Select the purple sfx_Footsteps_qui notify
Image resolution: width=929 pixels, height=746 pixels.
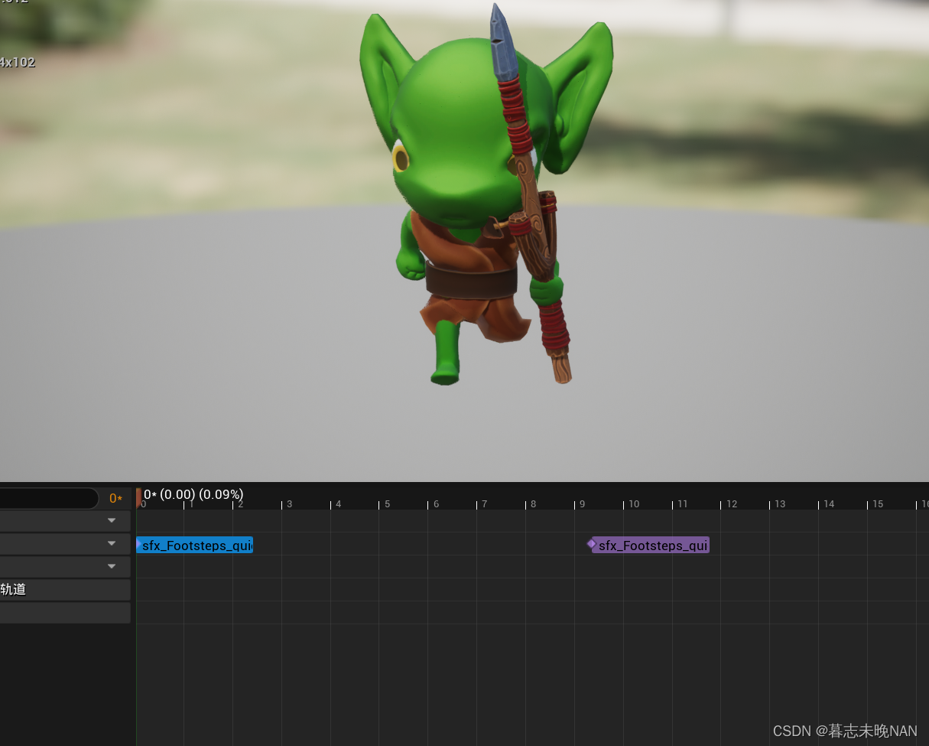coord(651,545)
